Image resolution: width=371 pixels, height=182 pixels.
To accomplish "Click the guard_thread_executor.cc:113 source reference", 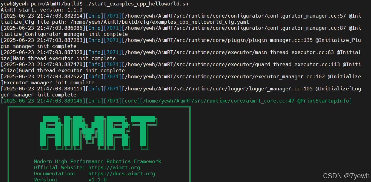I will [x=297, y=64].
